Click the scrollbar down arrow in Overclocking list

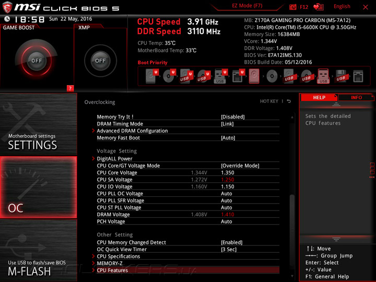292,276
